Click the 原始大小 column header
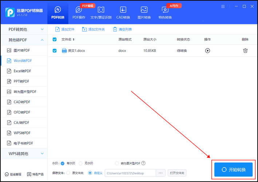Screen dimensions: 258x182 coord(150,39)
